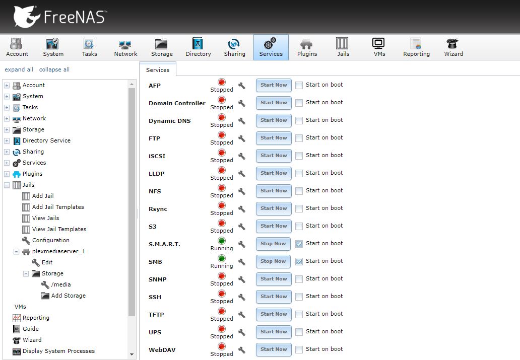Expand the Directory Service tree node

click(7, 141)
